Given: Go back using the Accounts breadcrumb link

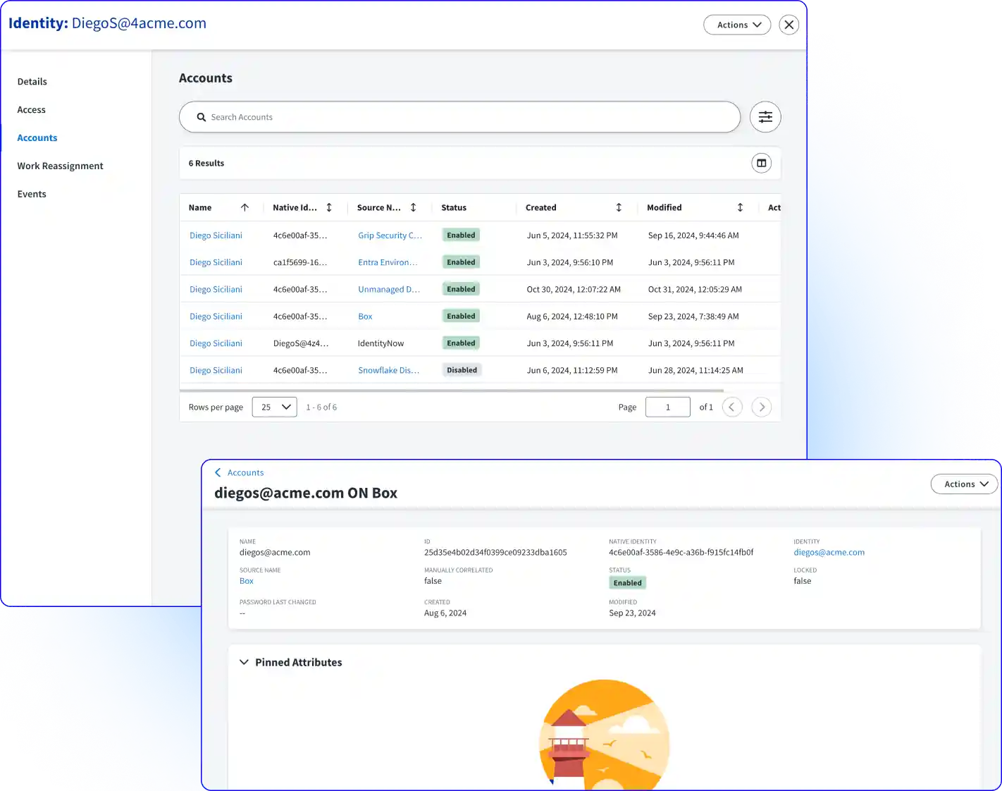Looking at the screenshot, I should (x=245, y=472).
